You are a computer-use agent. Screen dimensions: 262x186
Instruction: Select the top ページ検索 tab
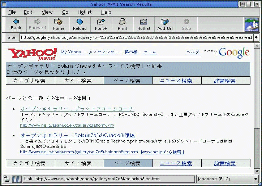[128, 81]
